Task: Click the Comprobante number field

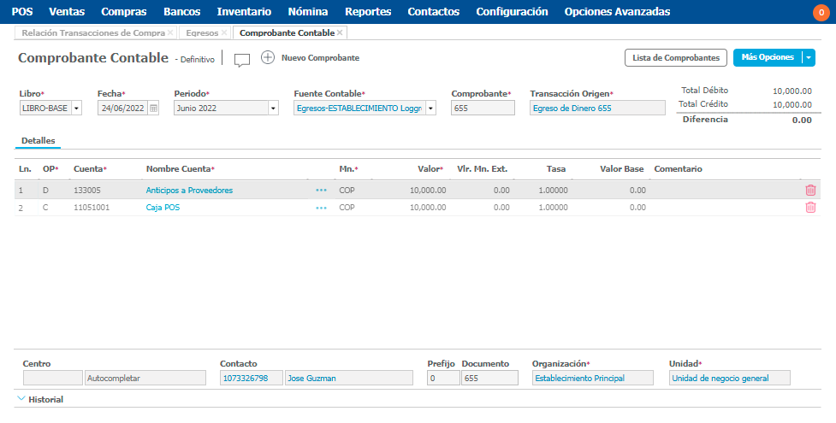Action: pyautogui.click(x=483, y=109)
